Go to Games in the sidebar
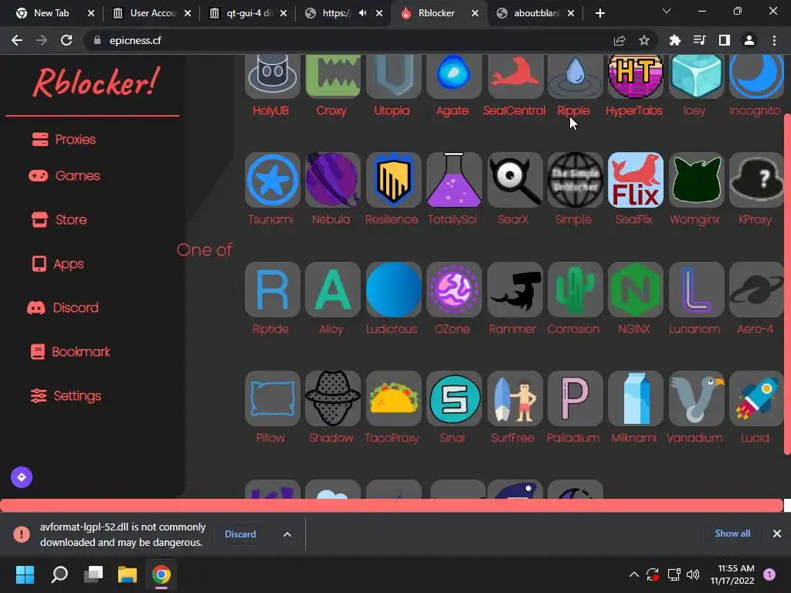 [64, 175]
